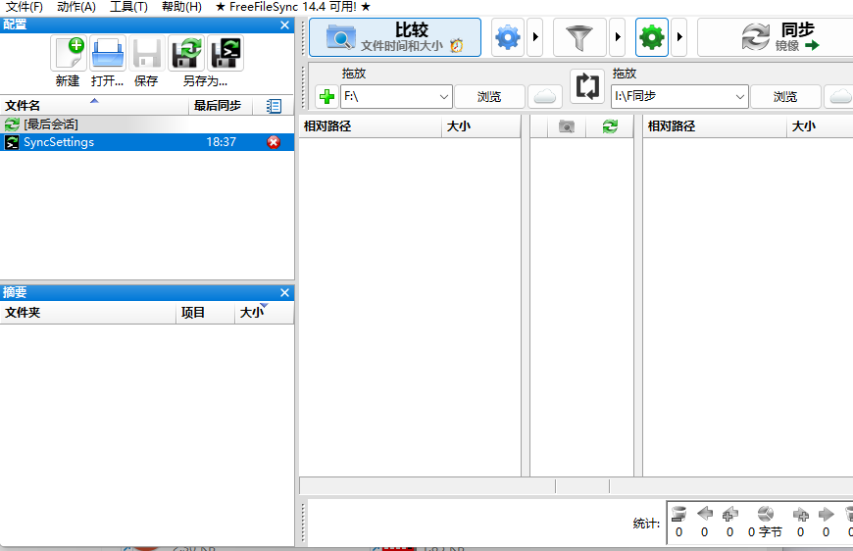Open 帮助(H) menu
853x551 pixels.
(x=181, y=7)
